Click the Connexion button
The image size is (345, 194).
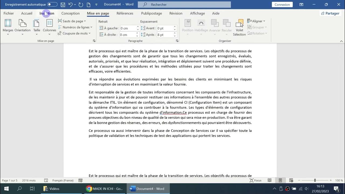[x=282, y=5]
